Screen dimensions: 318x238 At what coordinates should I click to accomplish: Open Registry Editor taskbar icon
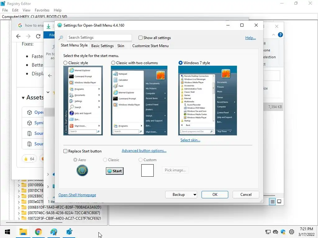69,232
